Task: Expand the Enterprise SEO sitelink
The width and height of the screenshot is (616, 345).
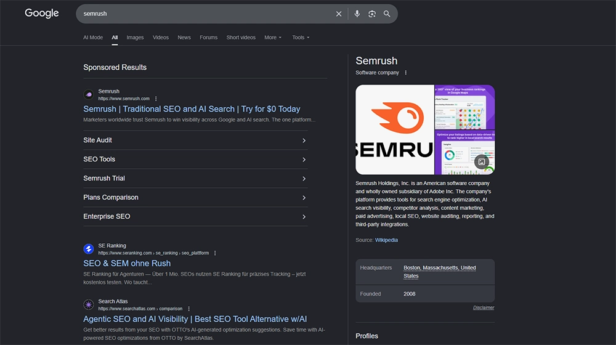Action: (x=195, y=216)
